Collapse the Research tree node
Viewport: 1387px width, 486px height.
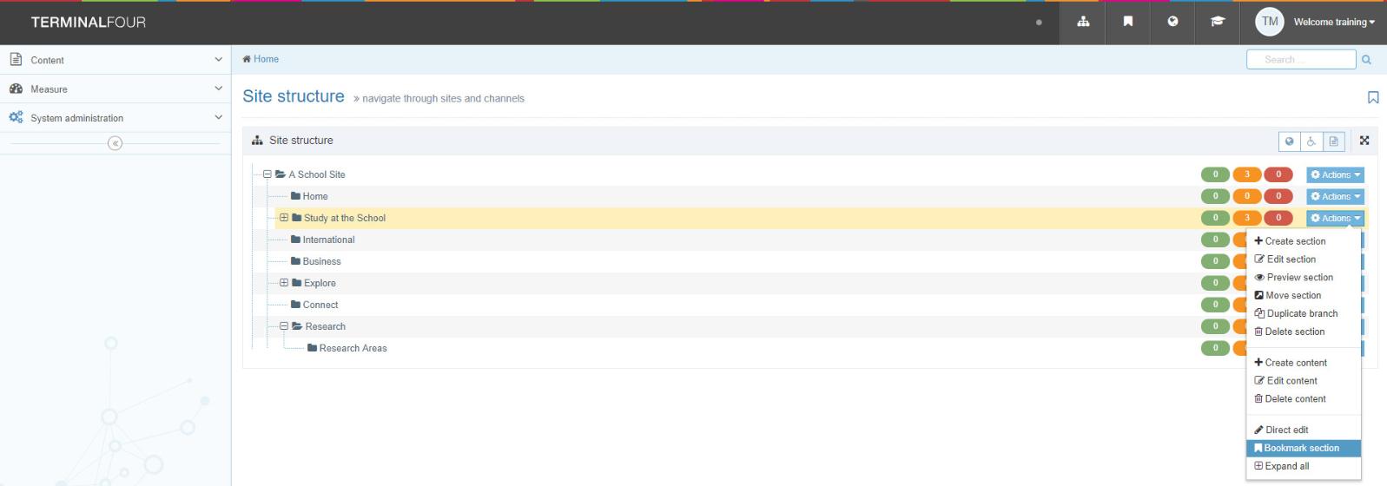pos(284,326)
